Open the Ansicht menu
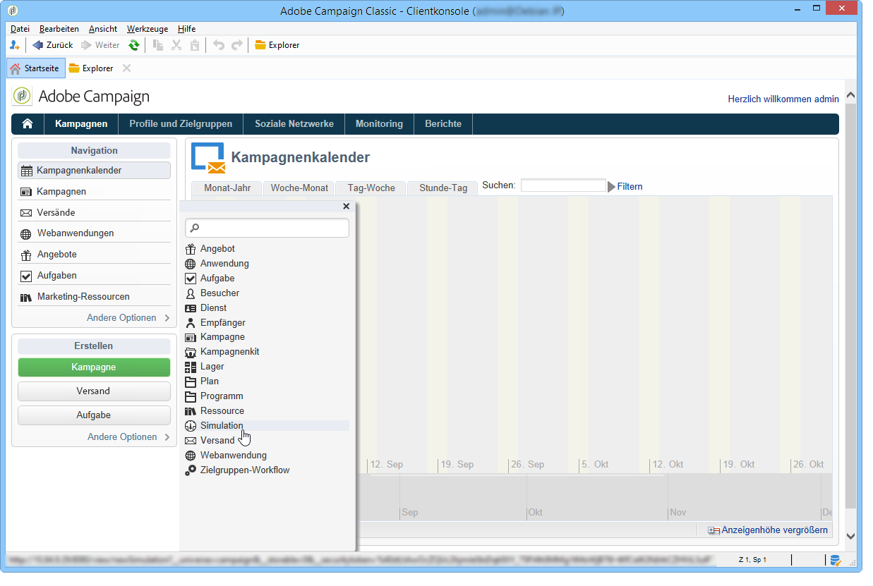Image resolution: width=873 pixels, height=586 pixels. 103,29
